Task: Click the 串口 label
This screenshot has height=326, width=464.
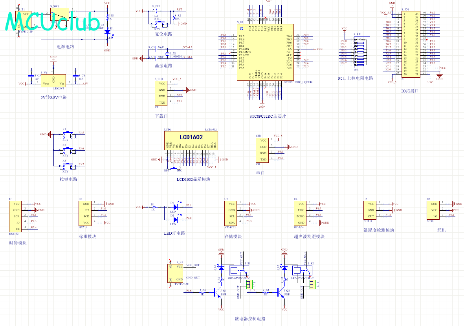Action: coord(260,173)
